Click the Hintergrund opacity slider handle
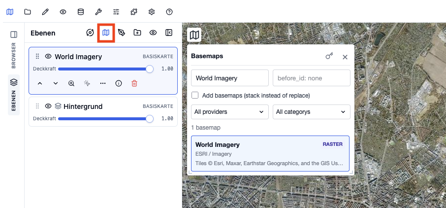The width and height of the screenshot is (446, 208). [150, 118]
